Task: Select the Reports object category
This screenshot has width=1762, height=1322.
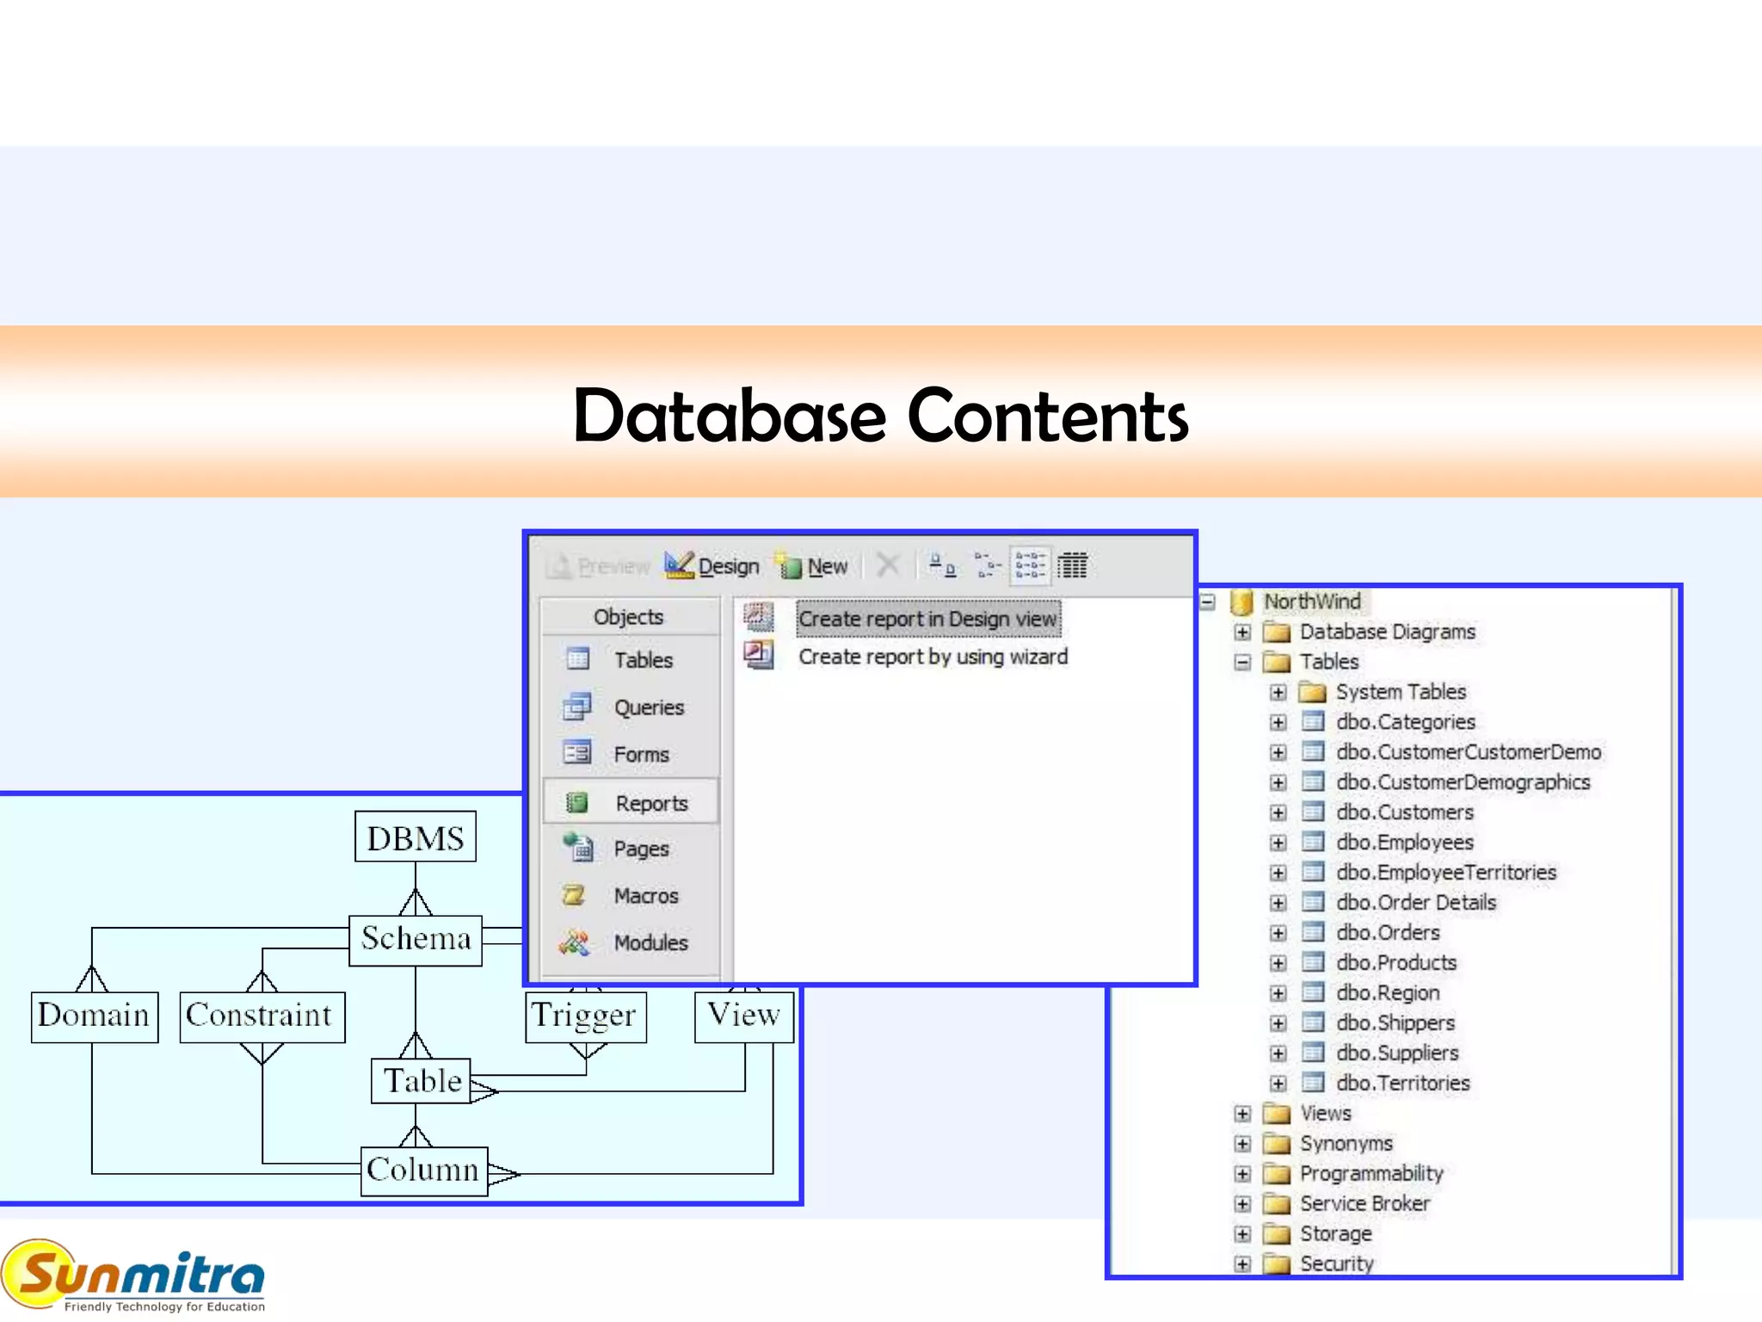Action: [631, 802]
